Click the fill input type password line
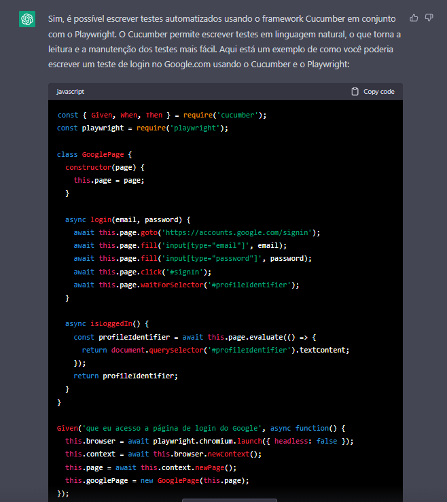Screen dimensions: 447x502 [193, 258]
